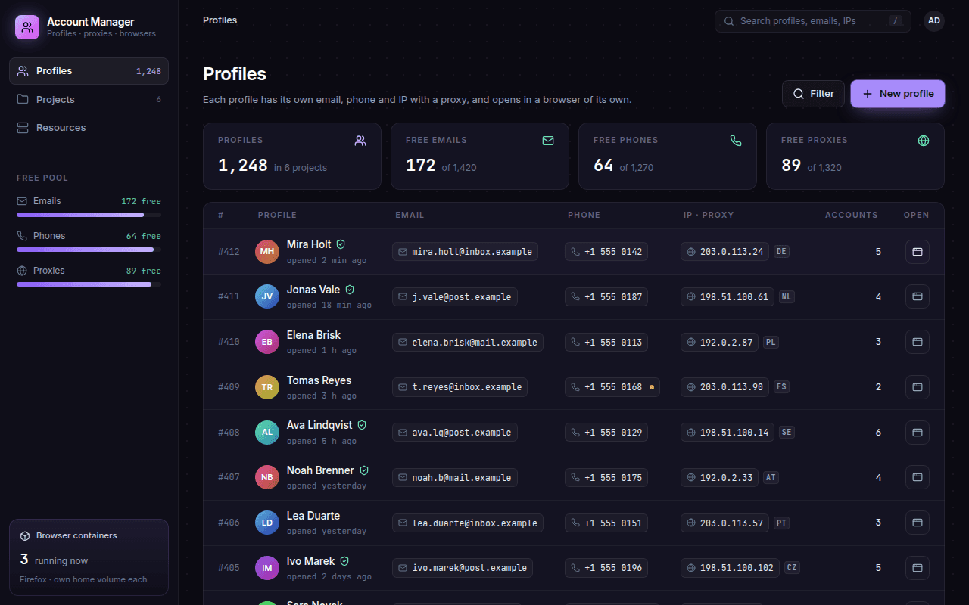969x605 pixels.
Task: Click email chip mira.holt@inbox.example
Action: coord(465,252)
